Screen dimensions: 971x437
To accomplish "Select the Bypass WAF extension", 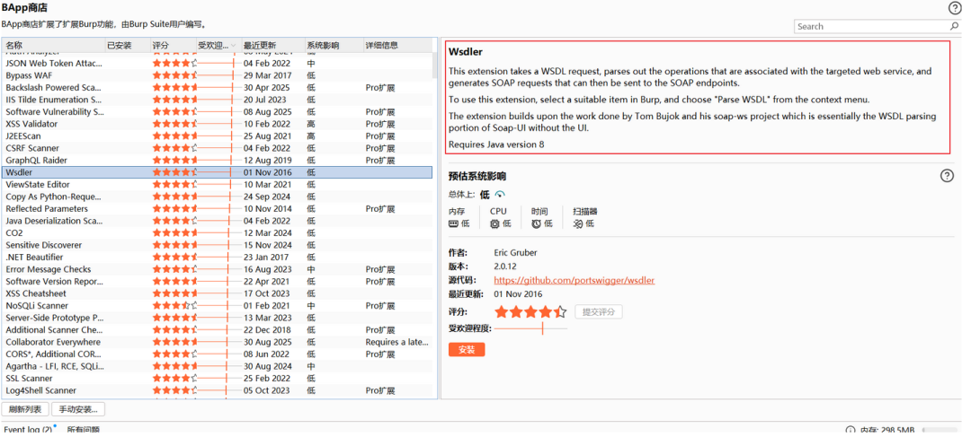I will (218, 75).
